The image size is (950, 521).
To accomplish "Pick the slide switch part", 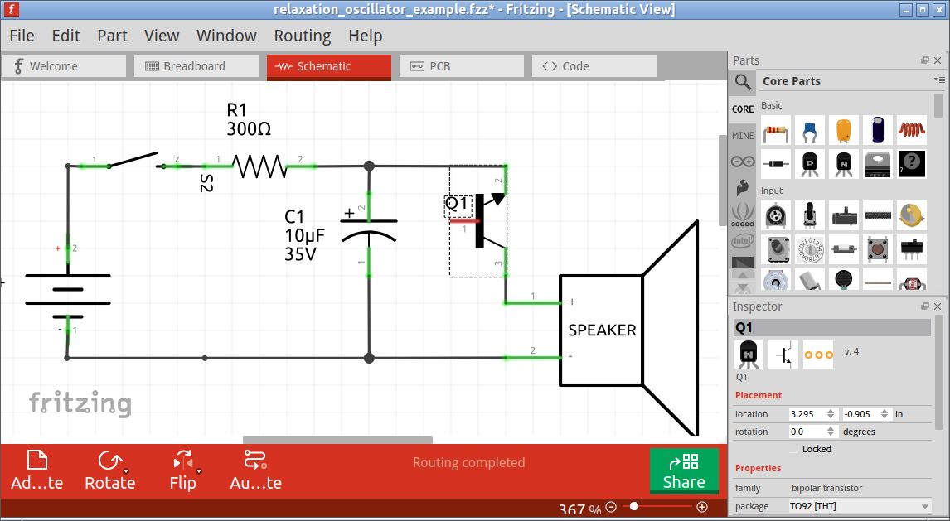I will [912, 249].
